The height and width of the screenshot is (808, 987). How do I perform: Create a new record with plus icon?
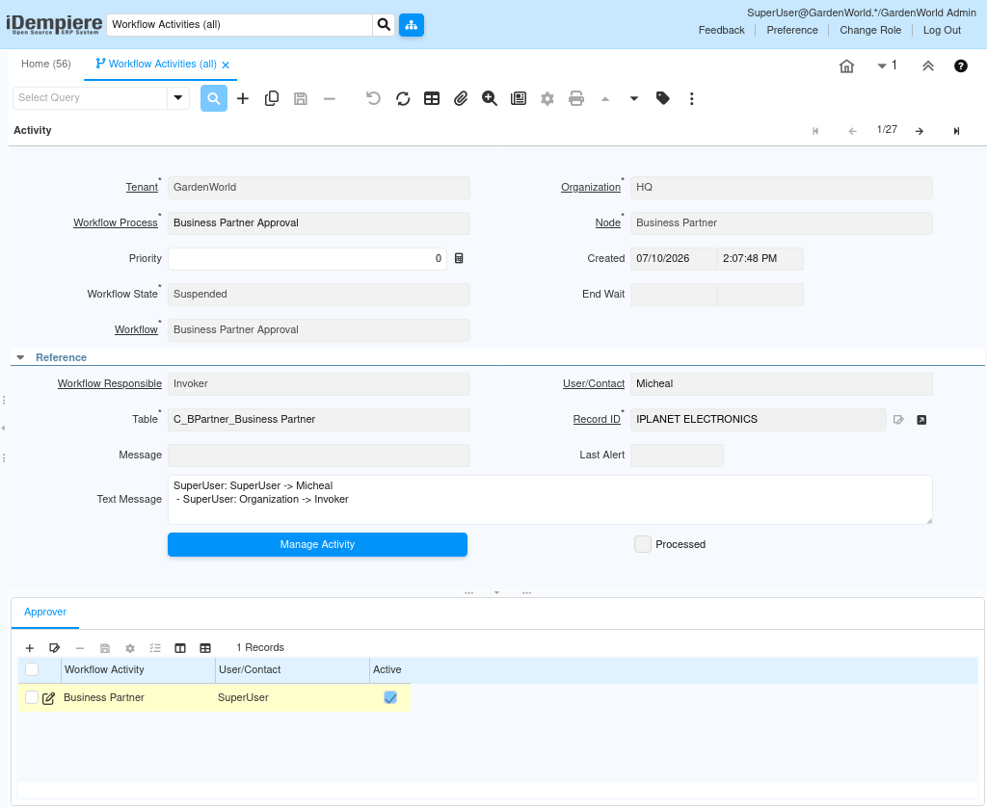click(x=243, y=99)
